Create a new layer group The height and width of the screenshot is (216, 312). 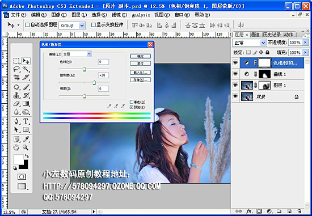279,211
